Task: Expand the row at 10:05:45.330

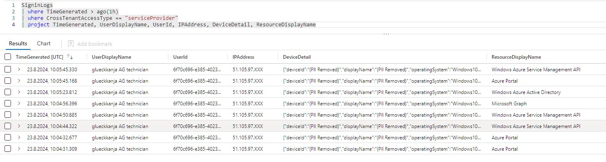Action: pos(19,69)
